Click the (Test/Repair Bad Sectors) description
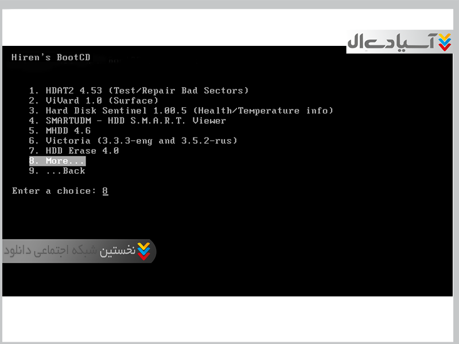This screenshot has width=459, height=344. [178, 91]
